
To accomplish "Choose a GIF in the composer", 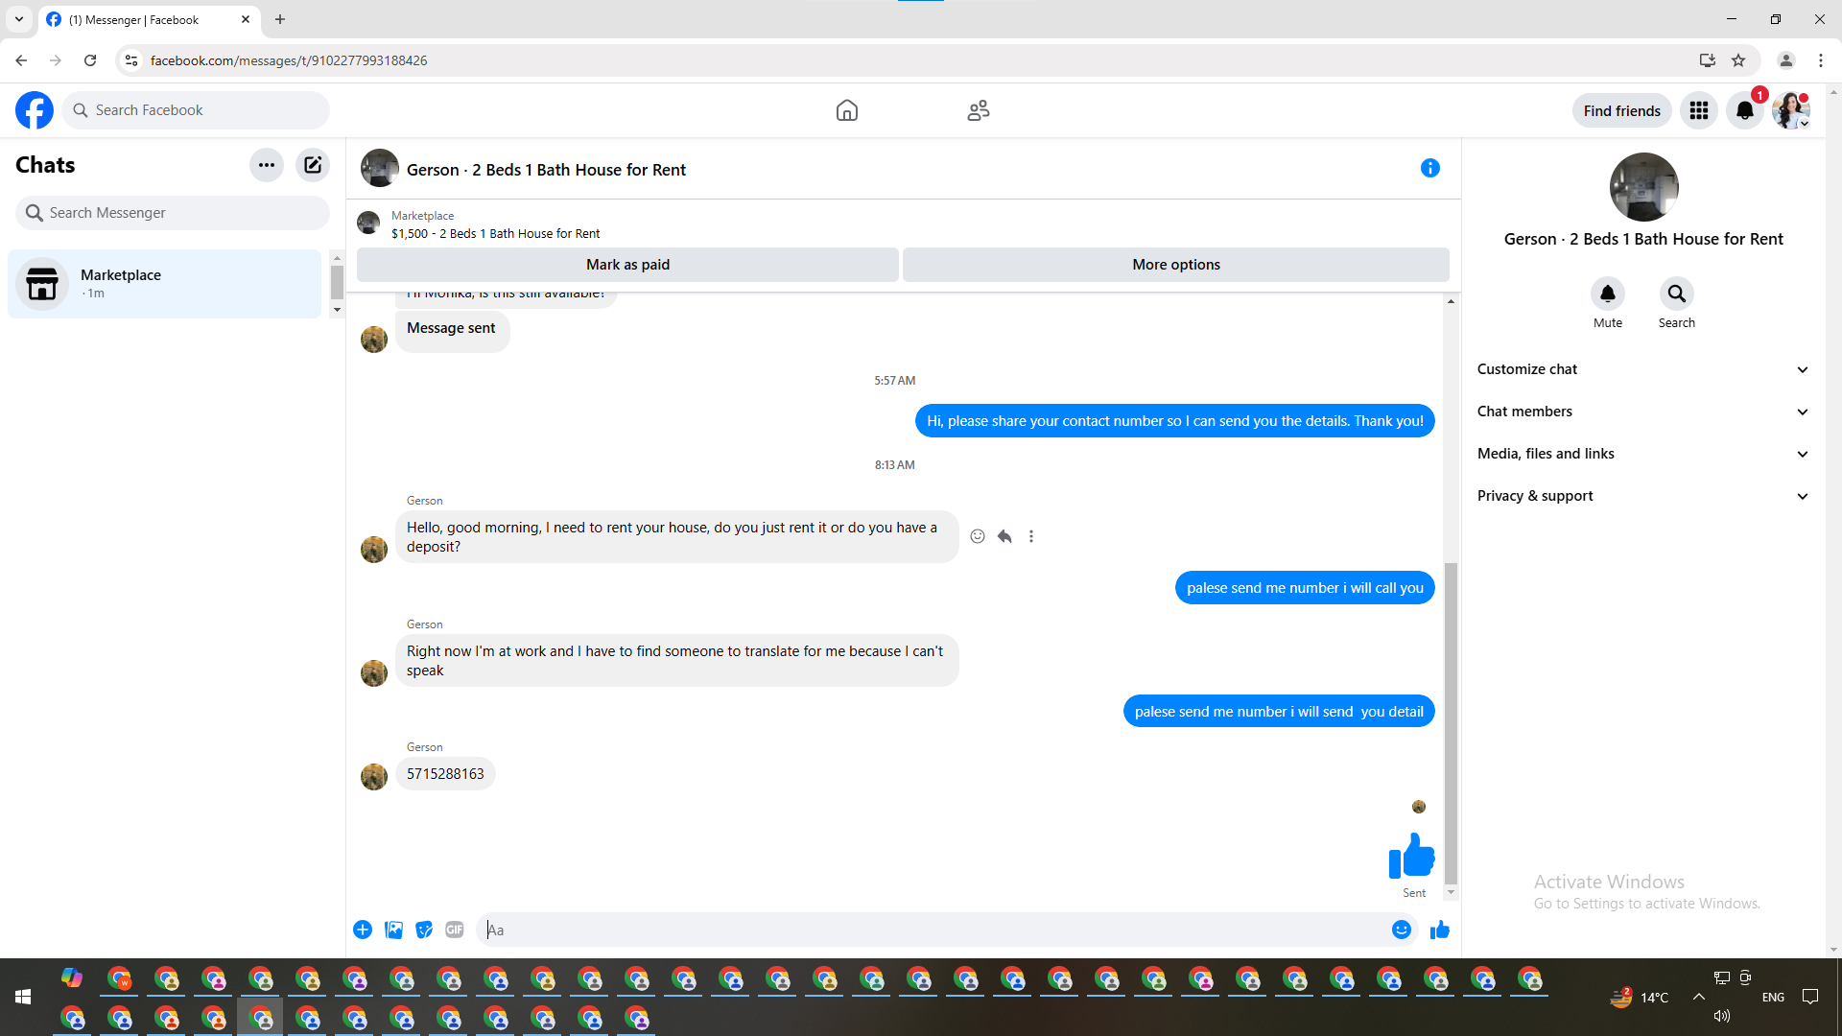I will [455, 930].
